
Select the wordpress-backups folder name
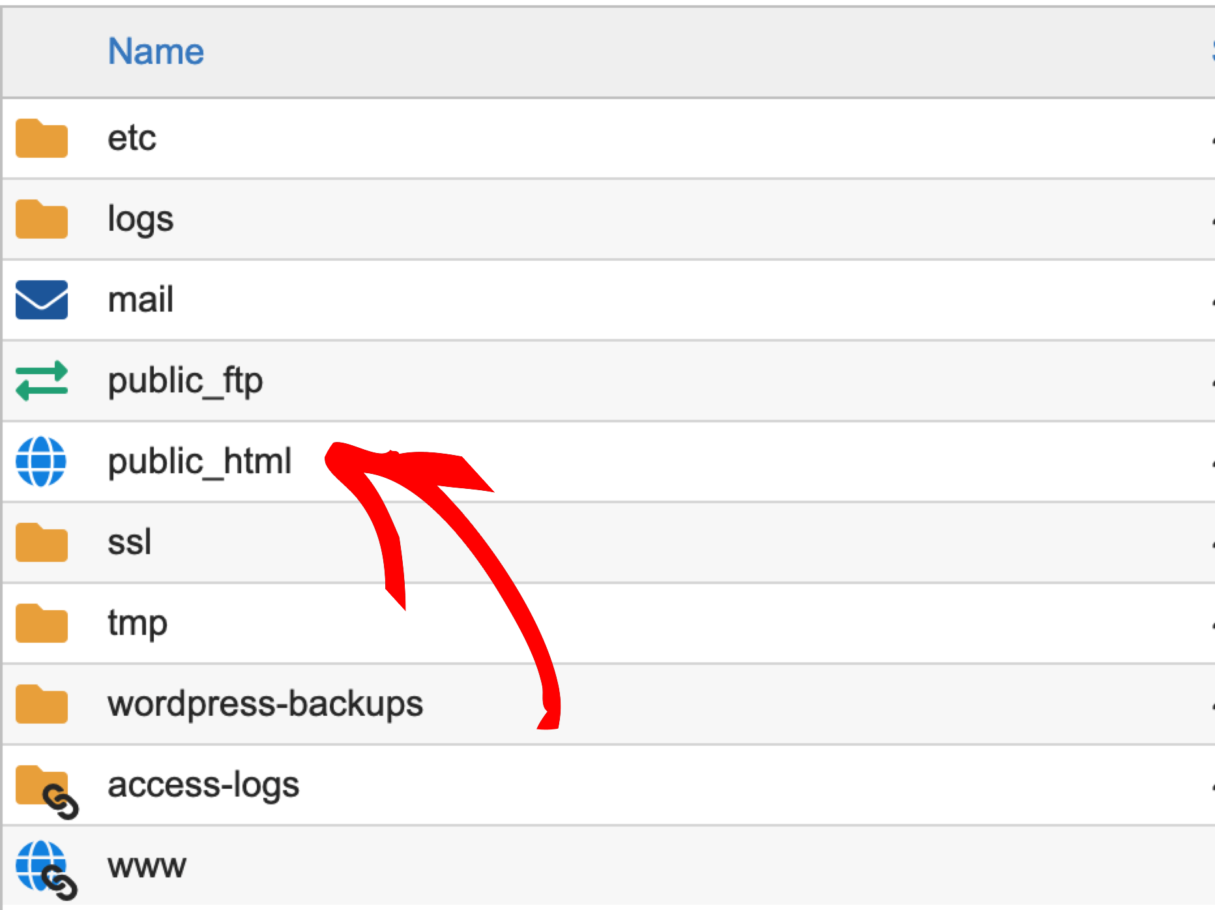(x=265, y=704)
